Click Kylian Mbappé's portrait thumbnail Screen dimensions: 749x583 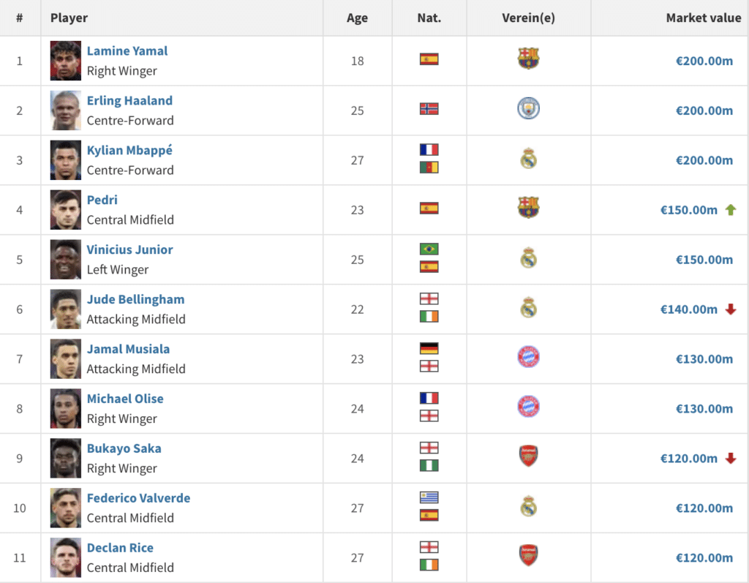(66, 160)
